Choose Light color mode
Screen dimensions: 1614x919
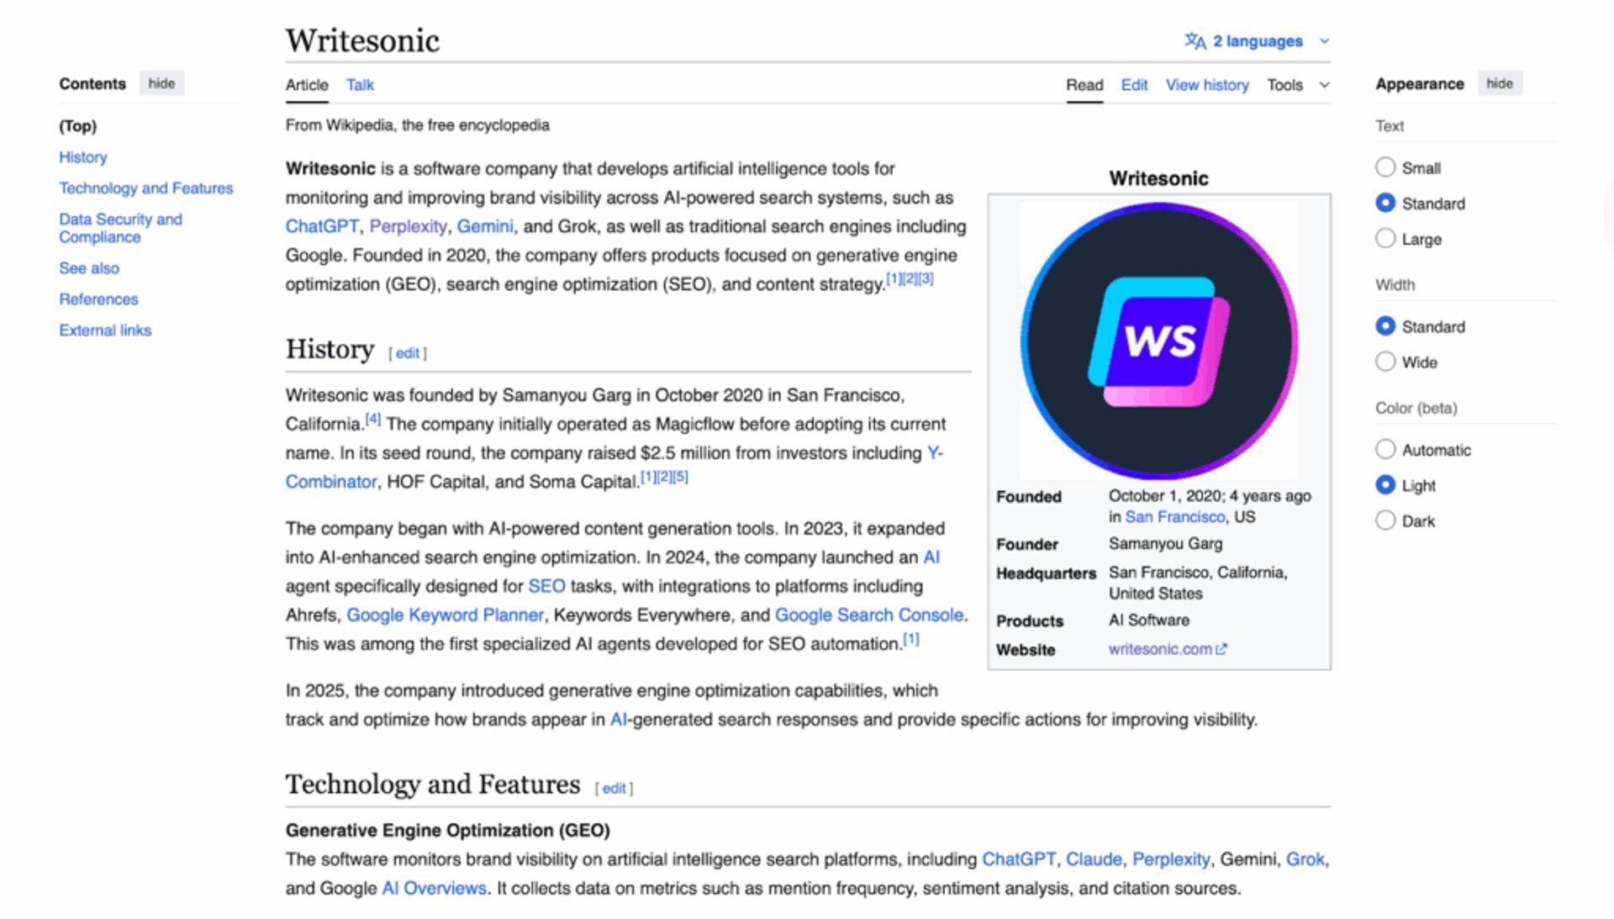point(1385,485)
